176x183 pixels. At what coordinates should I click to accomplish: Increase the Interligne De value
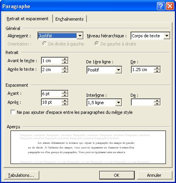pyautogui.click(x=157, y=101)
